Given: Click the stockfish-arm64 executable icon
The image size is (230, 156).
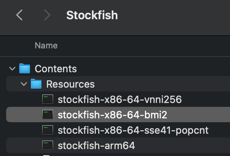Looking at the screenshot, I should 48,145.
